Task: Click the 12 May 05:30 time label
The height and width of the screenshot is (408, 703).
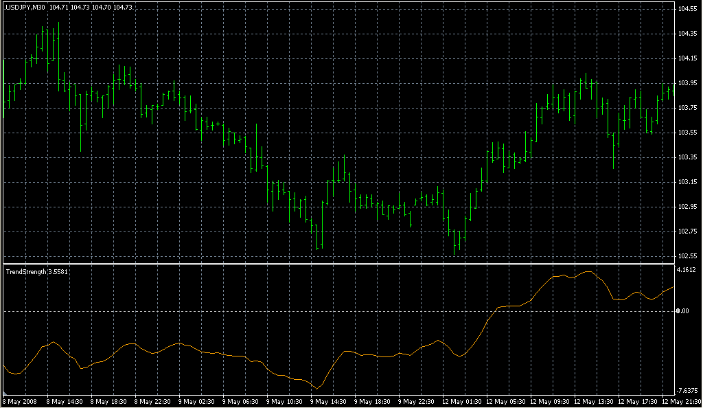Action: coord(506,402)
